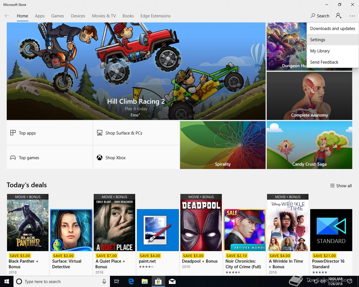Switch to the Devices tab
The height and width of the screenshot is (287, 359).
coord(78,16)
